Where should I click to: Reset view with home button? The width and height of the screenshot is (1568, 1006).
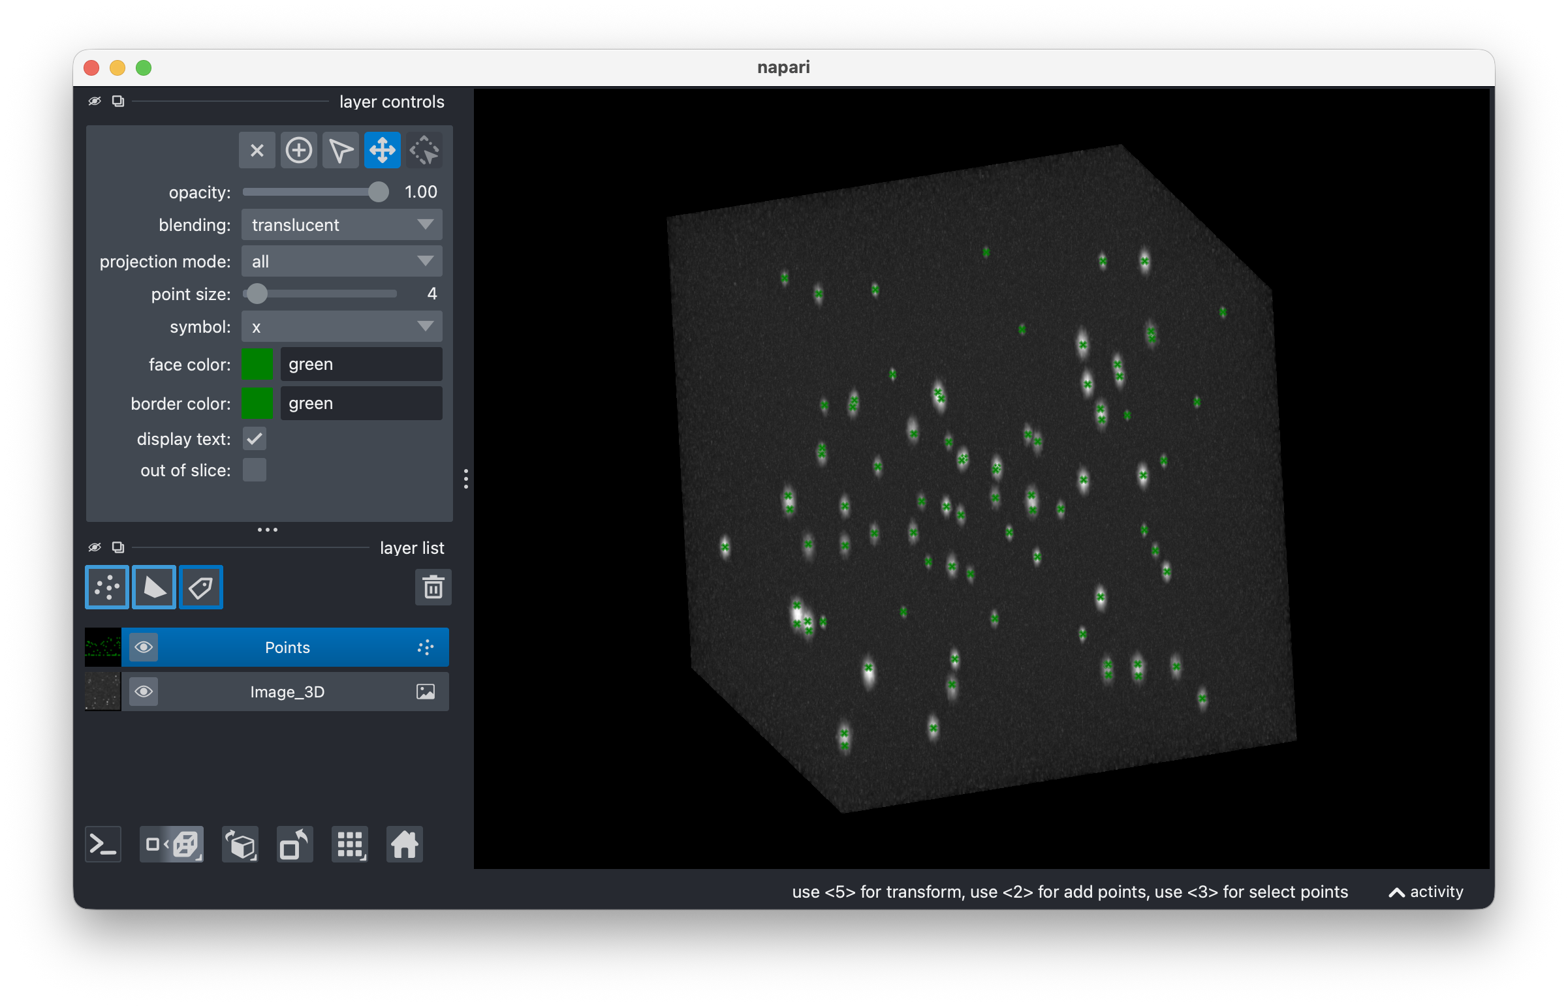[405, 845]
